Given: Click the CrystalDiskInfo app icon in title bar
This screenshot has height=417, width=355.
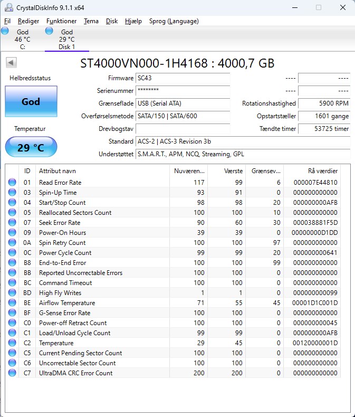Looking at the screenshot, I should [9, 7].
